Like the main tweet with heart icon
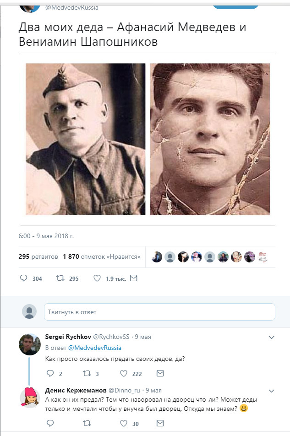 (97, 278)
